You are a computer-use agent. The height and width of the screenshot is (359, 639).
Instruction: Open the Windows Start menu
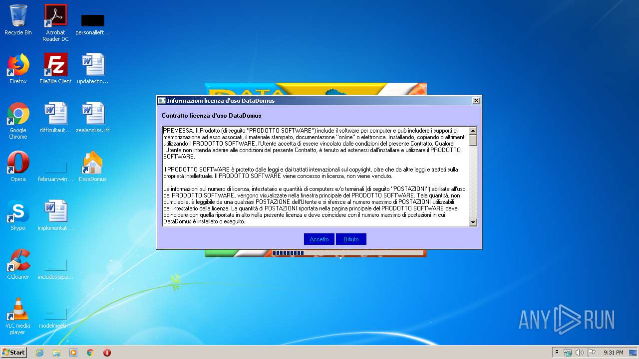coord(14,352)
